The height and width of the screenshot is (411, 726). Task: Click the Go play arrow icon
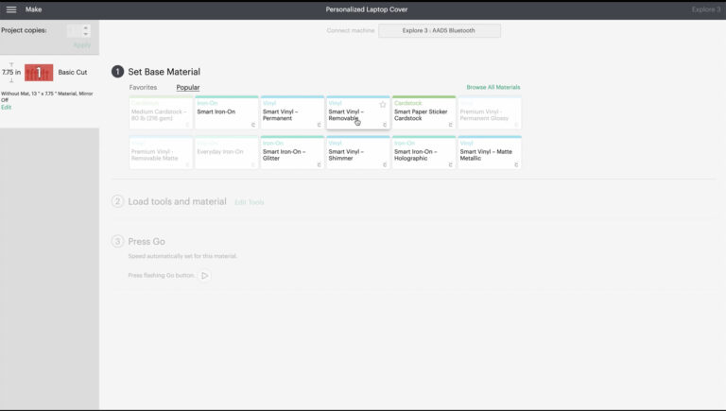coord(204,275)
